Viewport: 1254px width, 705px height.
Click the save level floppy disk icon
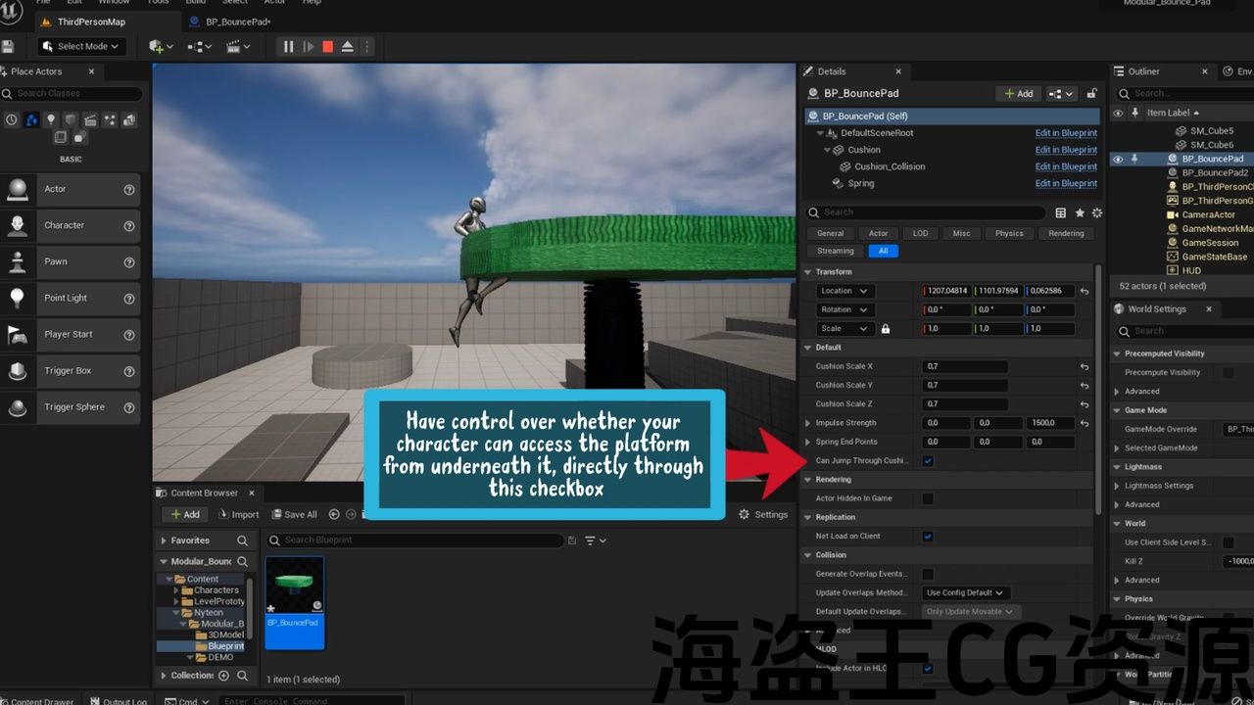click(8, 46)
